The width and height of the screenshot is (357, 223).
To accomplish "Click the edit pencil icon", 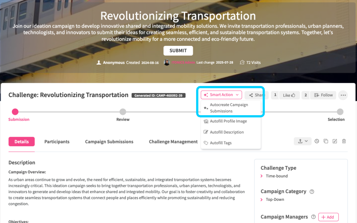I will (x=335, y=141).
